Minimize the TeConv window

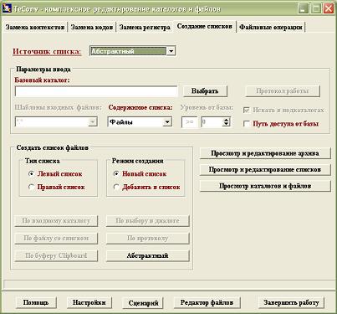tap(303, 8)
